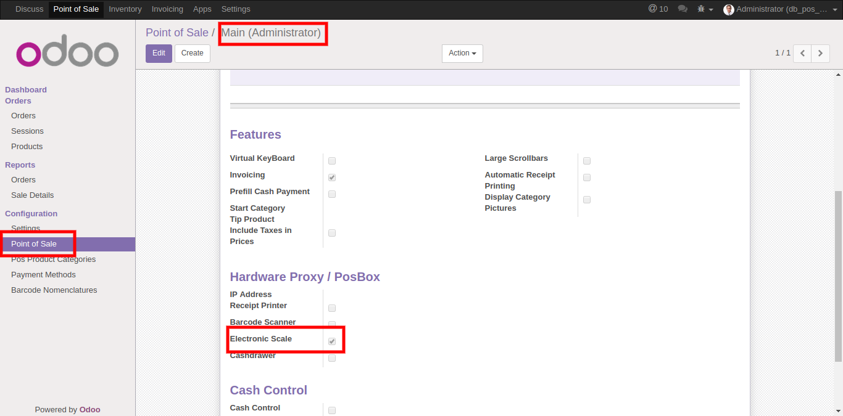
Task: Toggle the Cashdrawer checkbox
Action: pos(332,358)
